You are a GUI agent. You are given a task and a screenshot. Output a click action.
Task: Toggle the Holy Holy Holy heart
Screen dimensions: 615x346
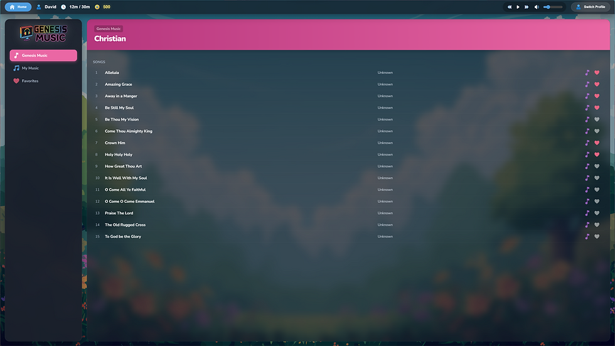click(x=597, y=154)
